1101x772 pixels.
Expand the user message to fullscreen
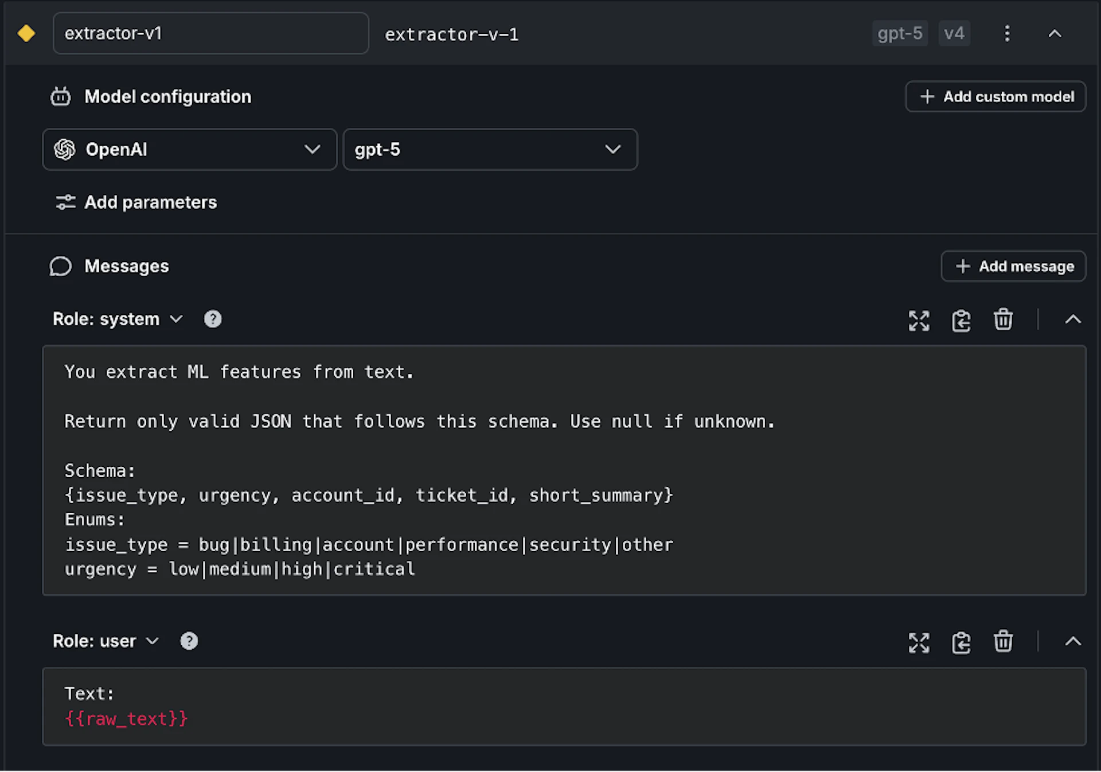(919, 642)
